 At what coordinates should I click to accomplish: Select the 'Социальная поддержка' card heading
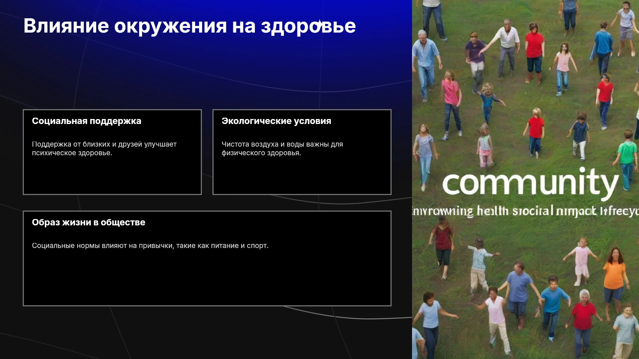pos(87,121)
